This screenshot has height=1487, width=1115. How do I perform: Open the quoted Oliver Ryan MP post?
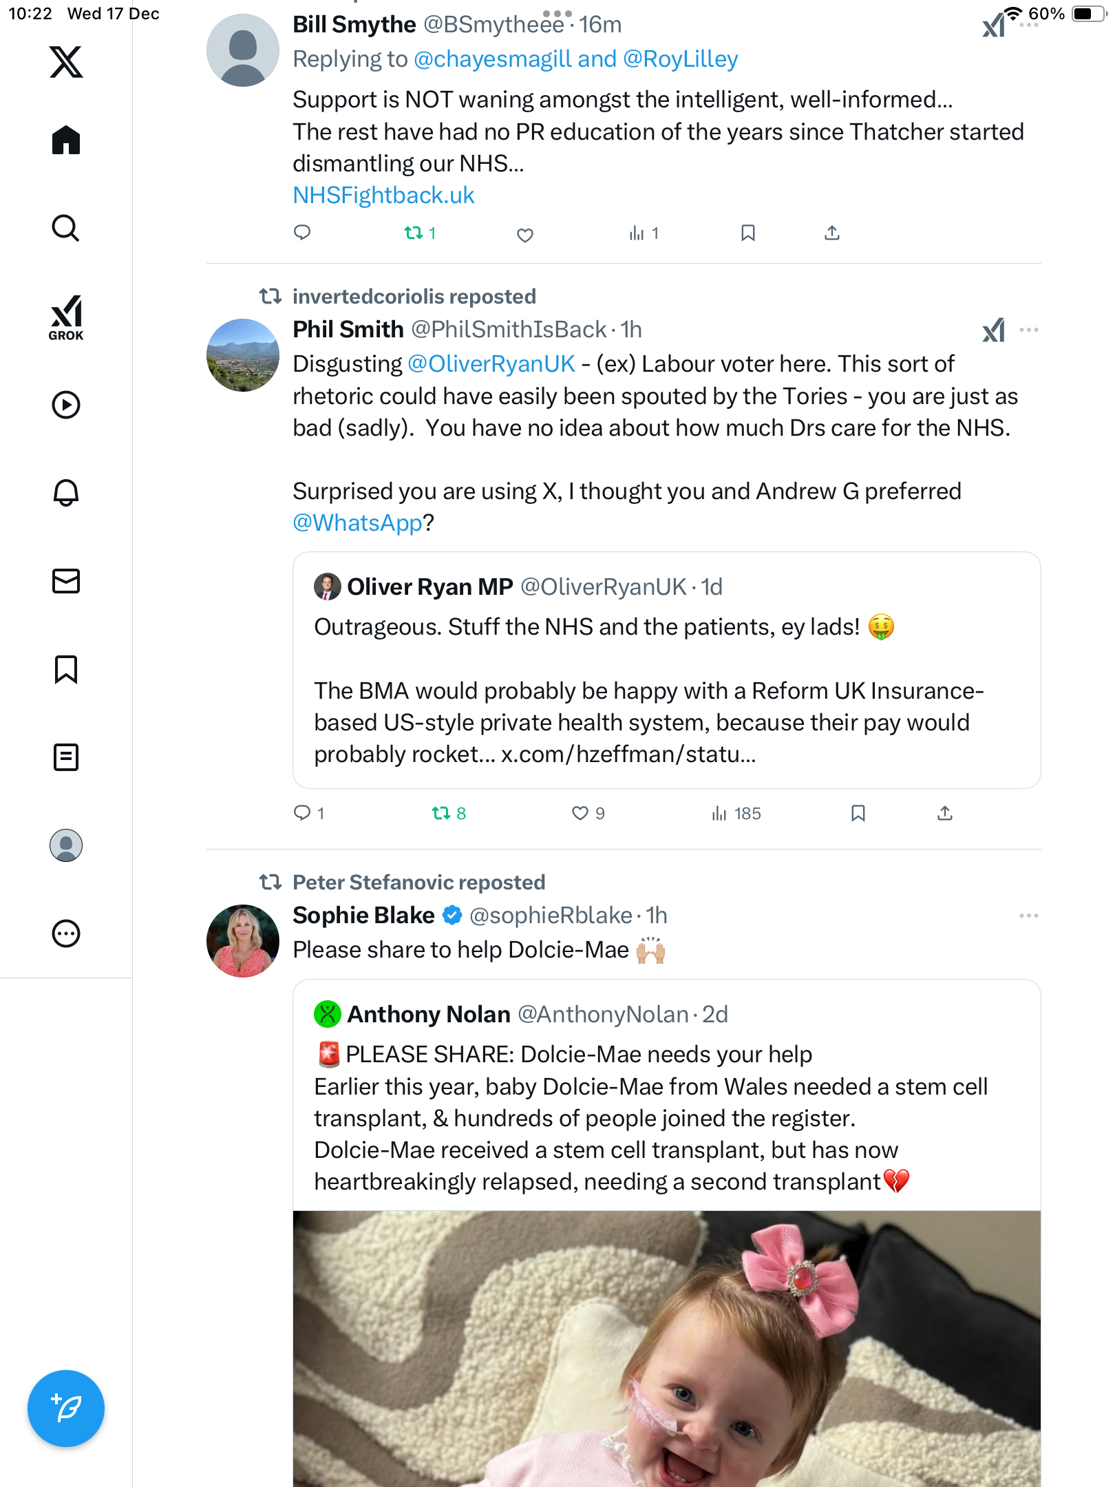point(666,670)
